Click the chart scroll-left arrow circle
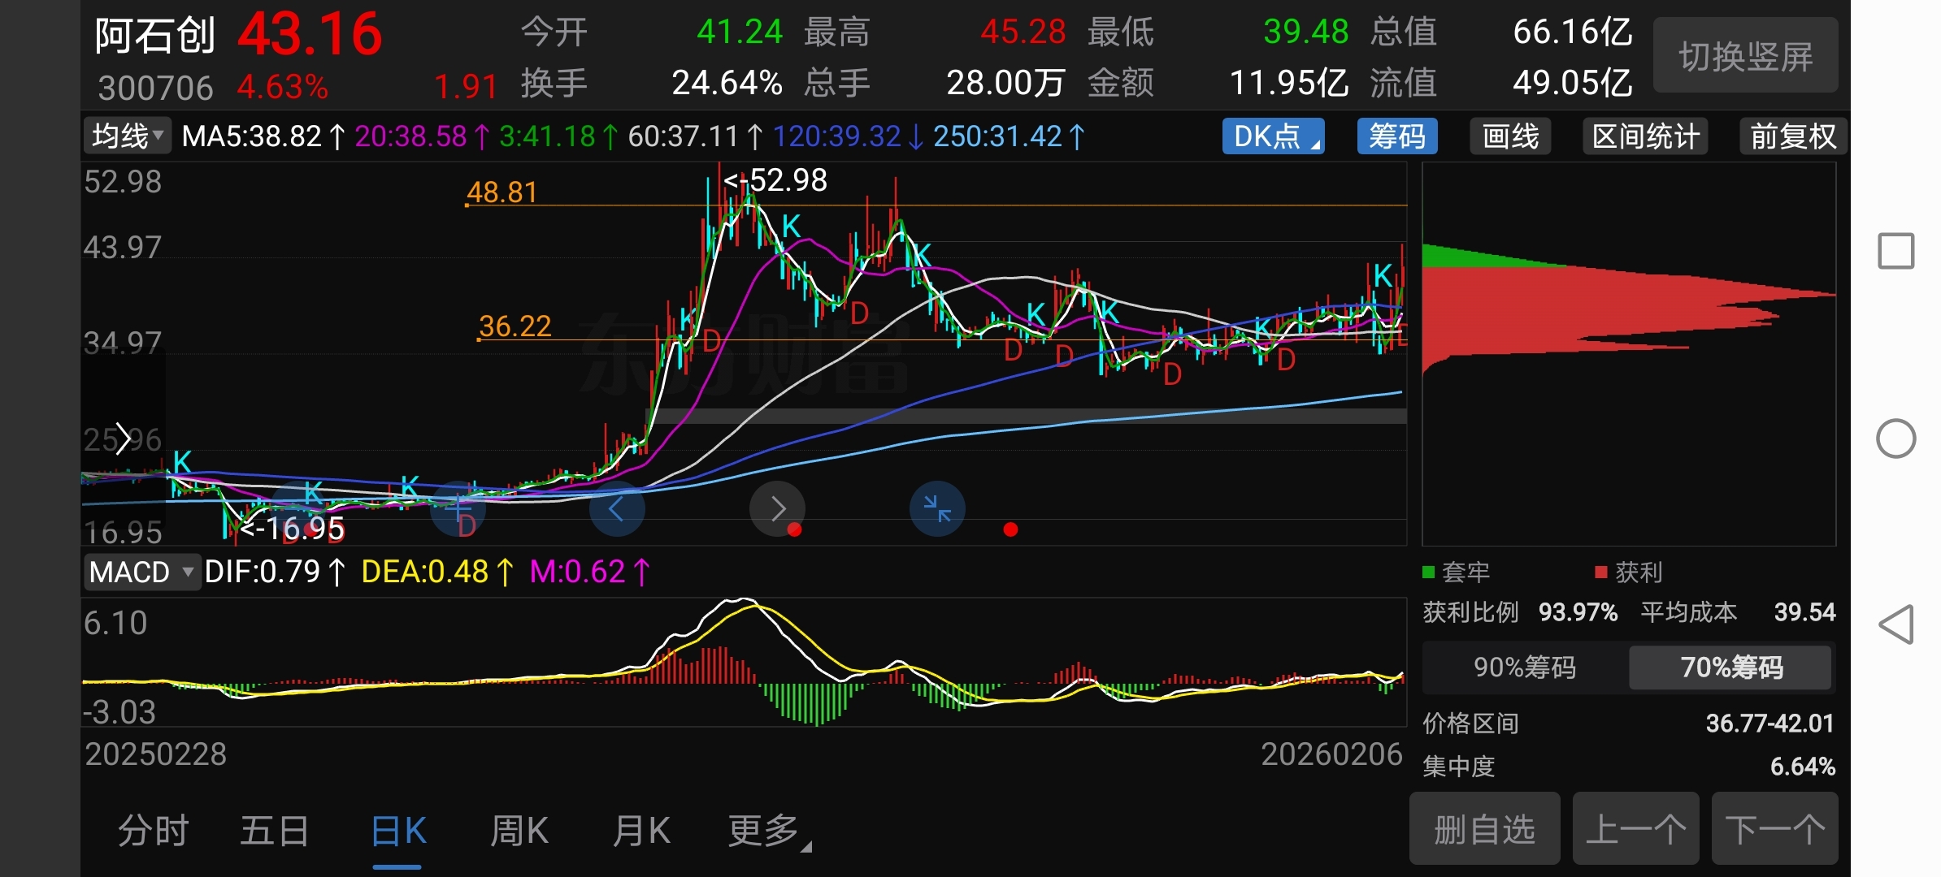The width and height of the screenshot is (1941, 877). click(x=616, y=509)
